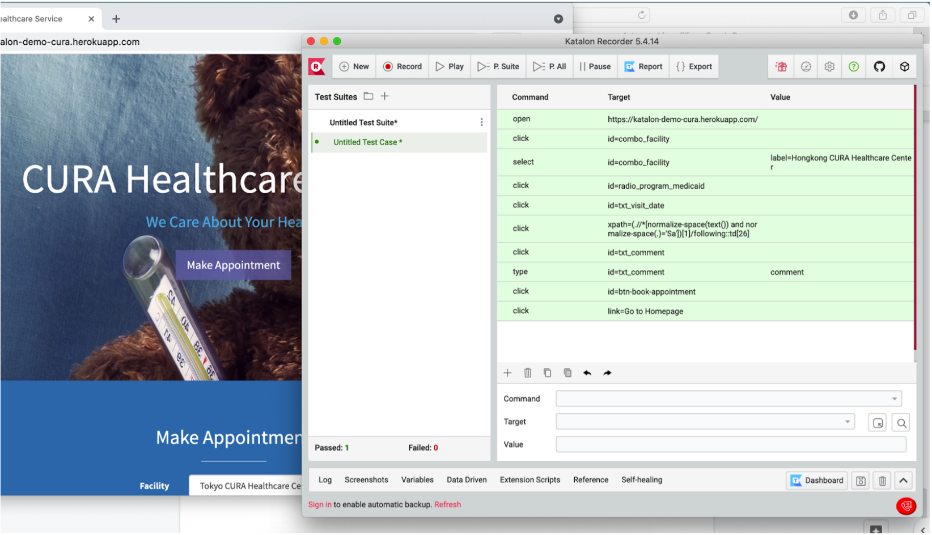Click the Sign in link

[320, 506]
